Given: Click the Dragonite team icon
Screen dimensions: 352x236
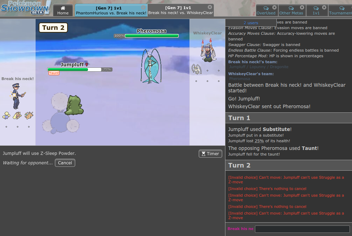Looking at the screenshot, I should coord(29,116).
